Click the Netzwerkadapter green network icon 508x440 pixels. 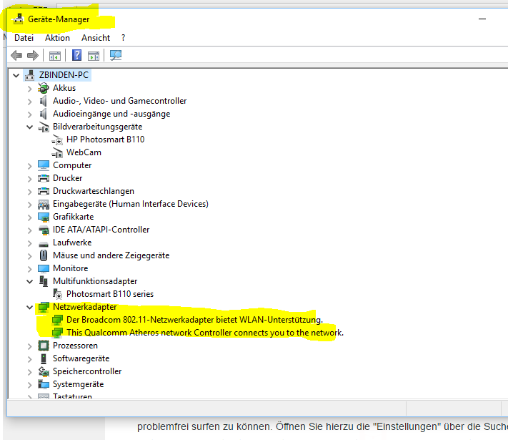(44, 307)
